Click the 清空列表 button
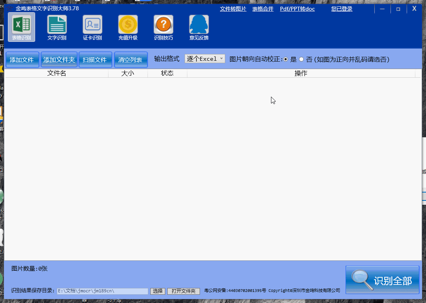The height and width of the screenshot is (303, 426). click(131, 60)
